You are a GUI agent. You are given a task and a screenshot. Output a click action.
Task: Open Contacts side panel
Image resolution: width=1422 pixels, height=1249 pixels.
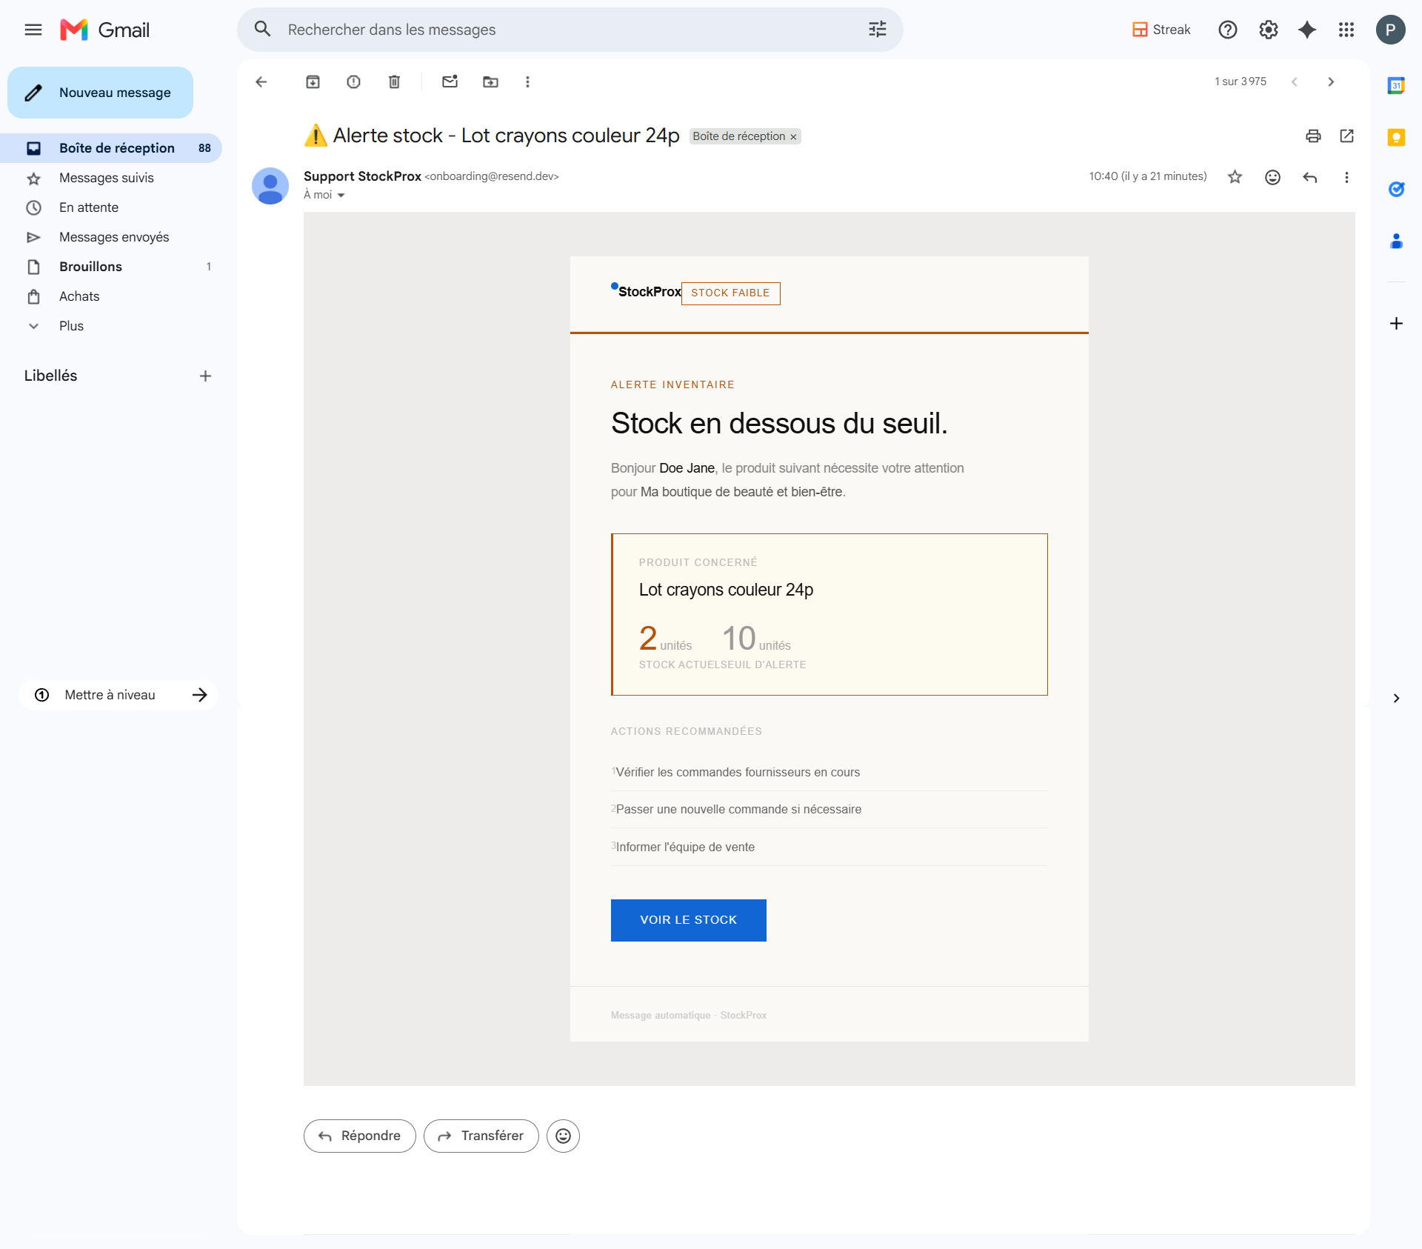1396,241
